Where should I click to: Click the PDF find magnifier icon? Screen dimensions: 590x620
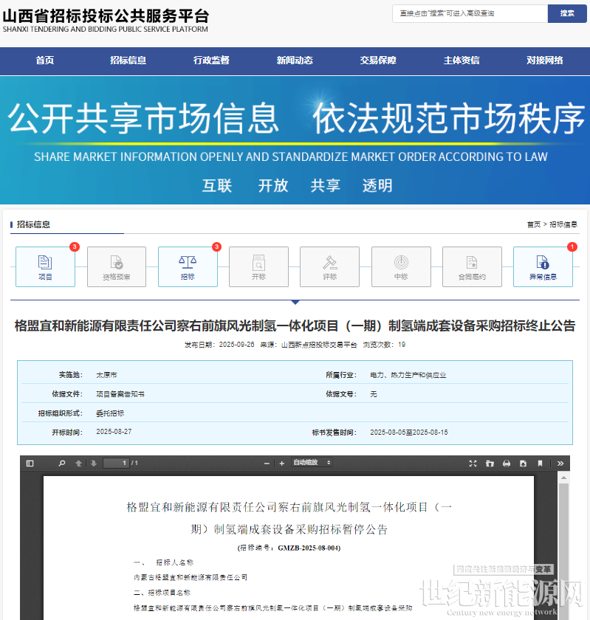[62, 464]
